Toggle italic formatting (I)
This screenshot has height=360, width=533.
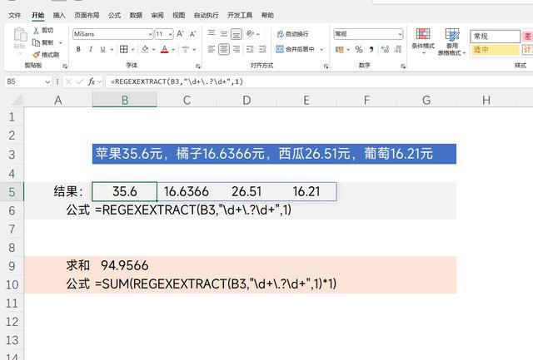coord(91,50)
